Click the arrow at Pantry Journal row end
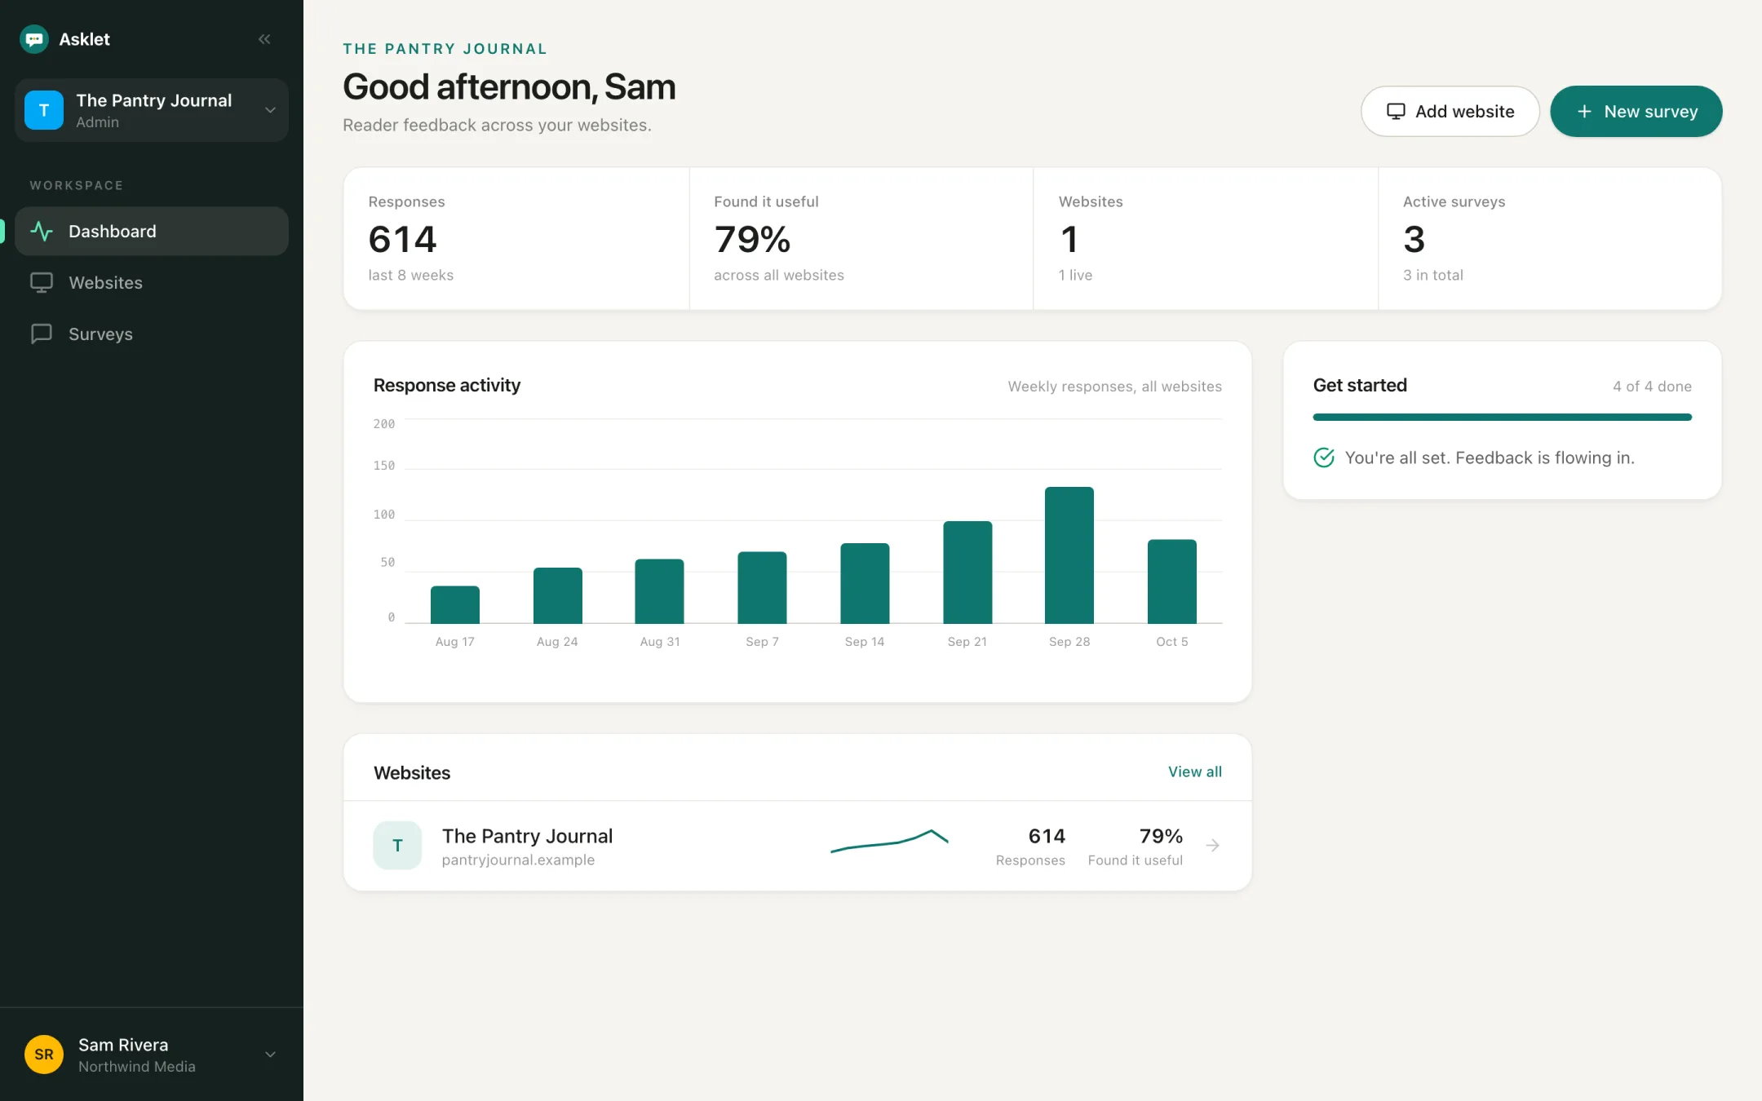The height and width of the screenshot is (1101, 1762). pos(1213,846)
